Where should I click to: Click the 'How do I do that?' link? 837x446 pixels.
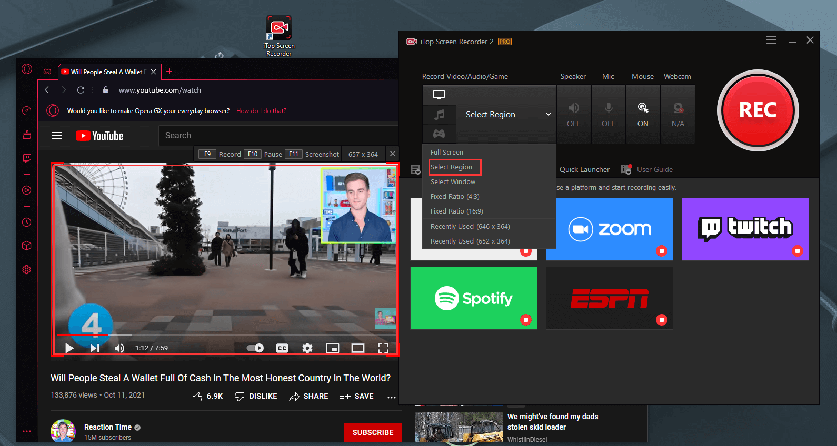(x=261, y=111)
